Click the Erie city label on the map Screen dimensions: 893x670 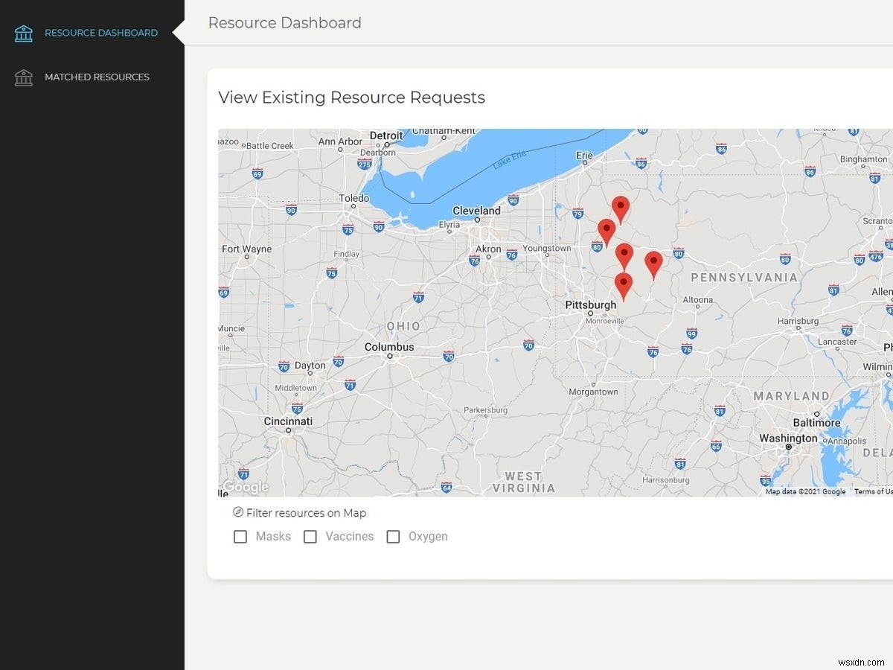585,156
